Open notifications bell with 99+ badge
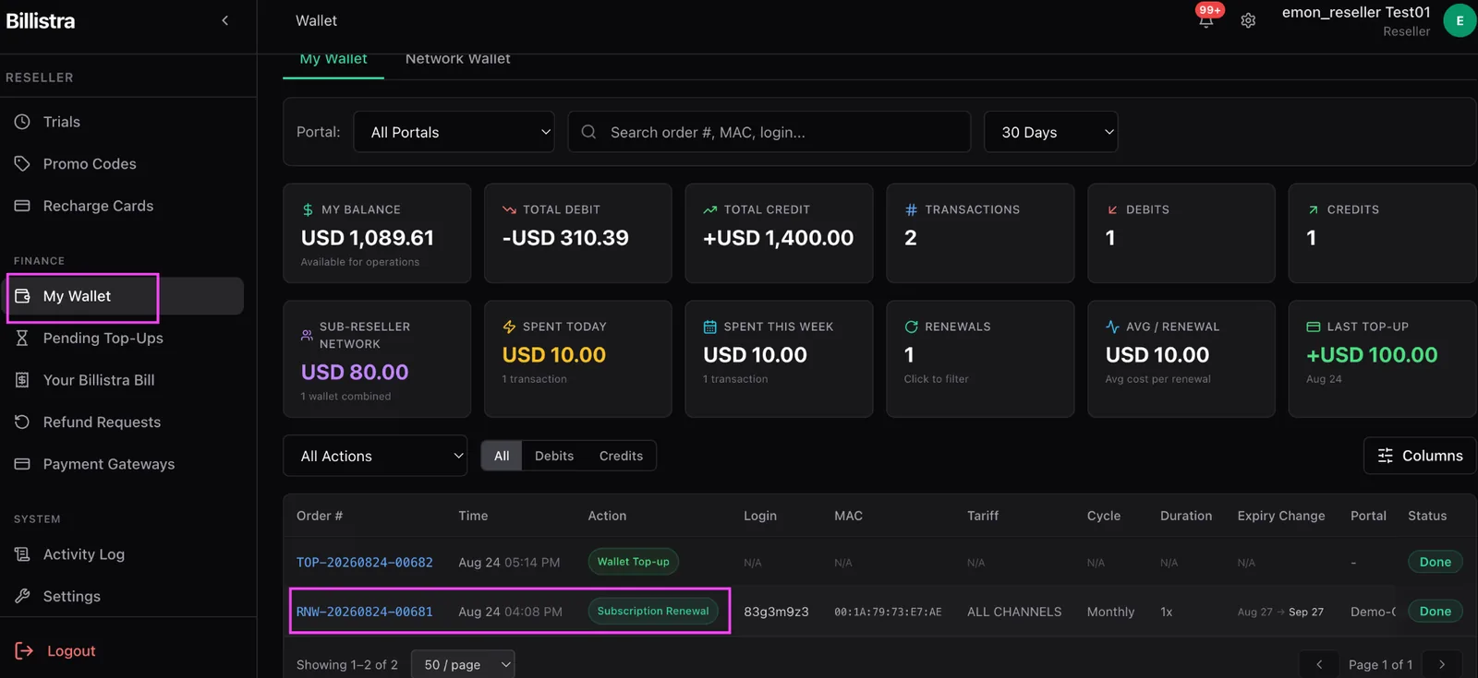 pos(1206,19)
